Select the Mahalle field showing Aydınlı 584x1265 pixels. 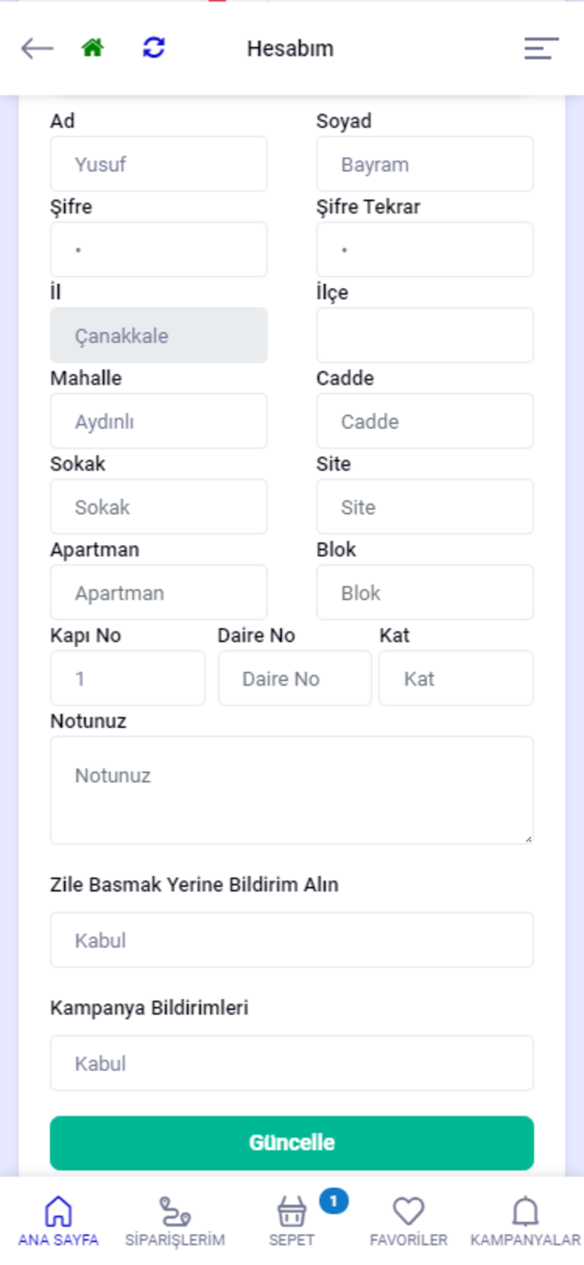tap(159, 421)
